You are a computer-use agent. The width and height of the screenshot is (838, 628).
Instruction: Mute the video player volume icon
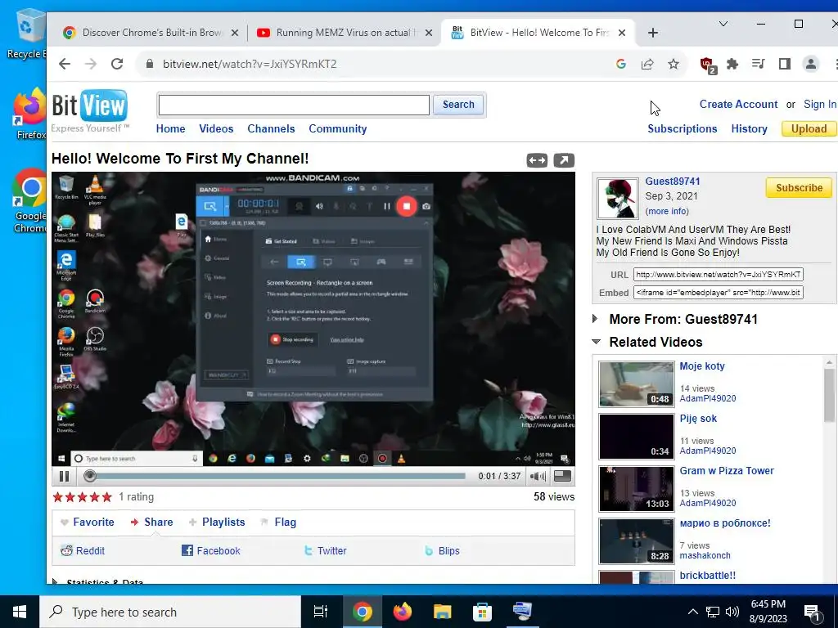[538, 476]
